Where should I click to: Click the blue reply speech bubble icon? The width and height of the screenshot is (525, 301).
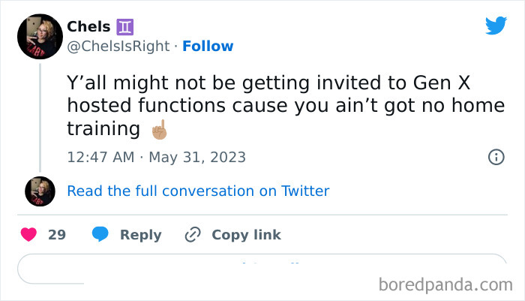pyautogui.click(x=100, y=235)
